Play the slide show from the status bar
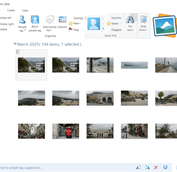This screenshot has width=177, height=172. tap(165, 167)
